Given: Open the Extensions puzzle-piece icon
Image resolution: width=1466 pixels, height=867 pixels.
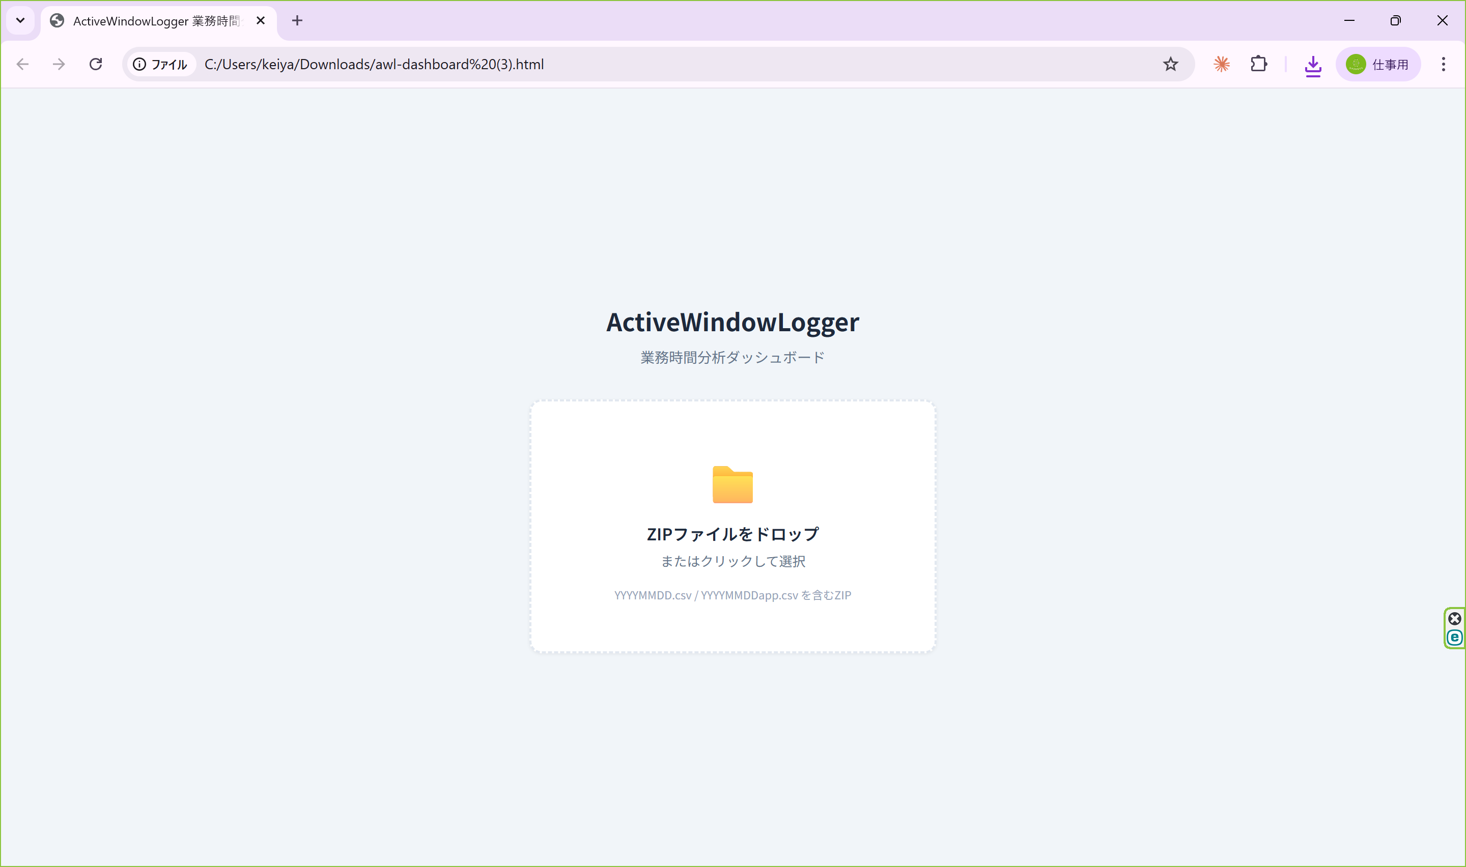Looking at the screenshot, I should coord(1259,64).
